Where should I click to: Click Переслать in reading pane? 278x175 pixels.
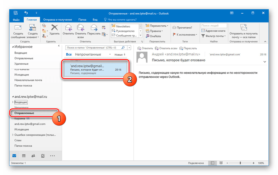(188, 48)
